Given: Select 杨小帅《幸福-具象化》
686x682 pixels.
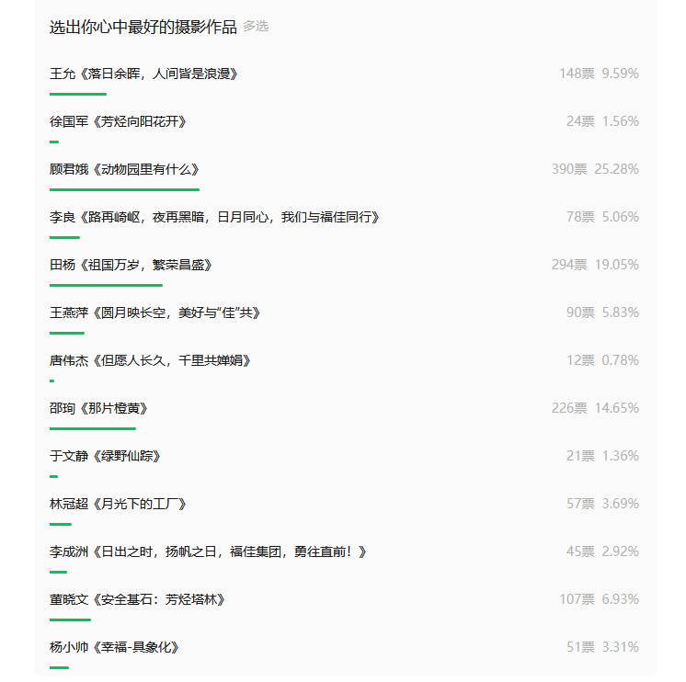Looking at the screenshot, I should (114, 647).
